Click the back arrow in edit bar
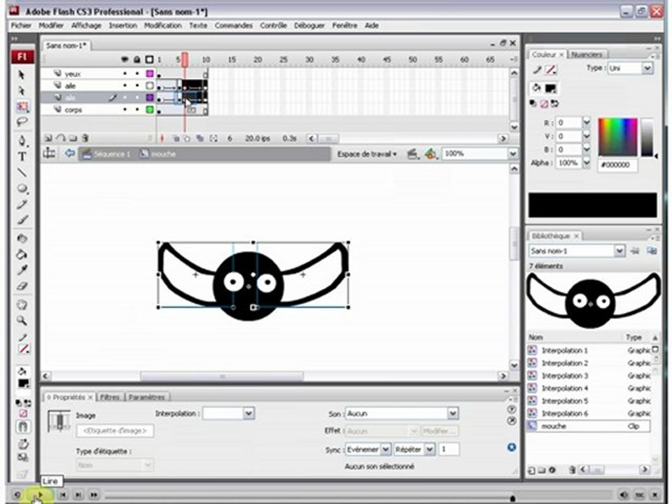 tap(69, 153)
